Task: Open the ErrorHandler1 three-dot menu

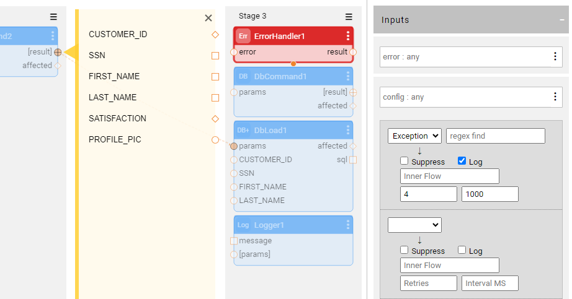Action: pos(348,37)
